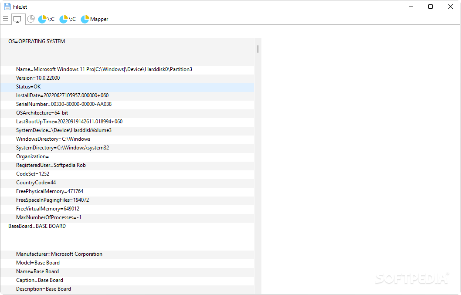Click the Model=Base Board row
This screenshot has height=295, width=461.
(x=127, y=263)
